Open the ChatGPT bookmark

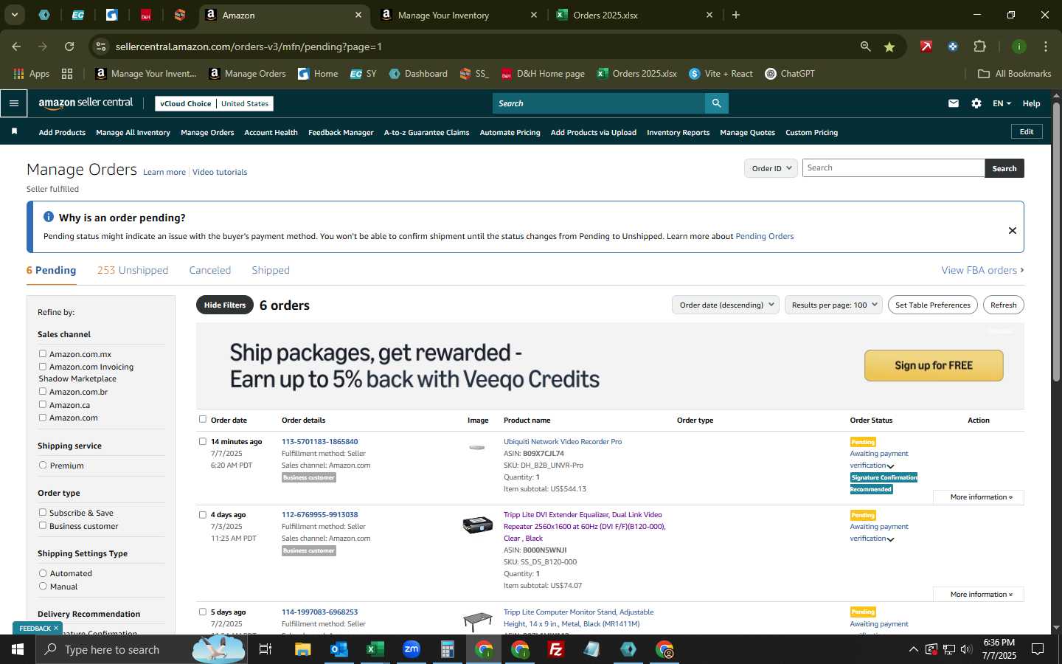(790, 74)
